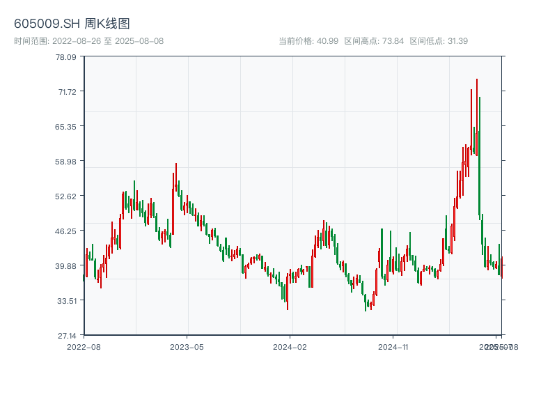Click the x-axis label 2024-02

[290, 347]
